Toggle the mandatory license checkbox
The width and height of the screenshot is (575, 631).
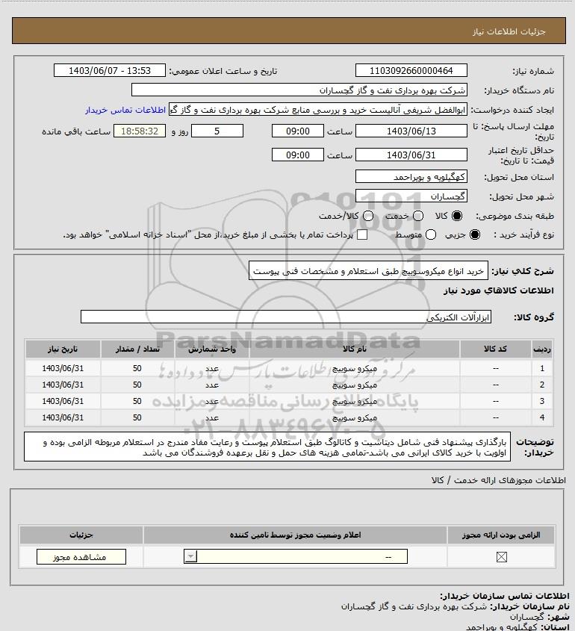pyautogui.click(x=501, y=557)
